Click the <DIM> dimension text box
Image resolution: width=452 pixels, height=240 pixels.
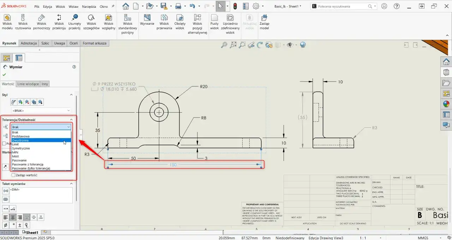click(x=41, y=195)
